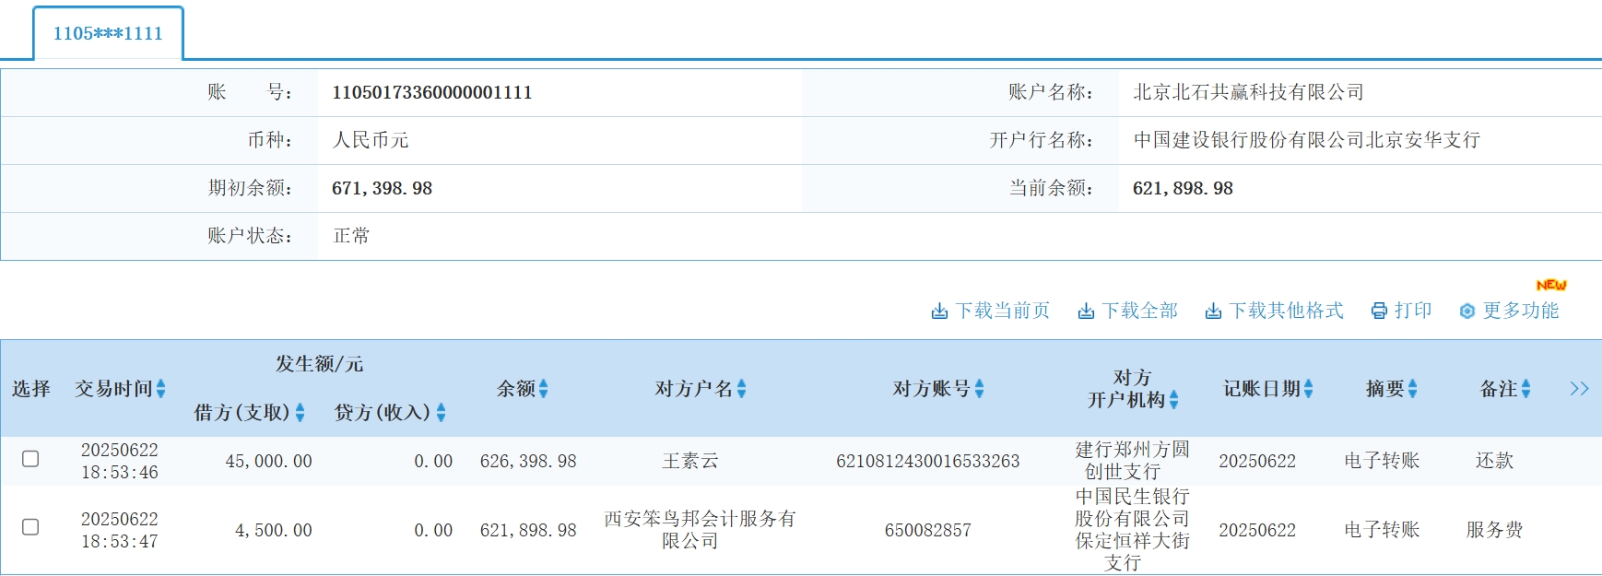Select the checkbox for the 王素云 transaction
The height and width of the screenshot is (576, 1602).
click(x=30, y=459)
